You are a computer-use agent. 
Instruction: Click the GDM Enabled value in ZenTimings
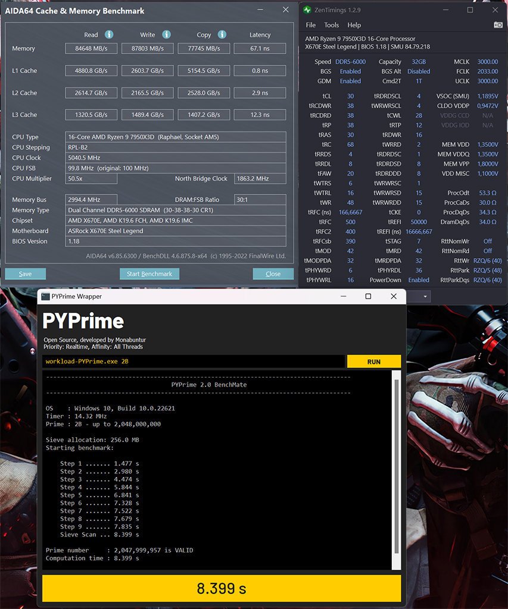tap(350, 81)
